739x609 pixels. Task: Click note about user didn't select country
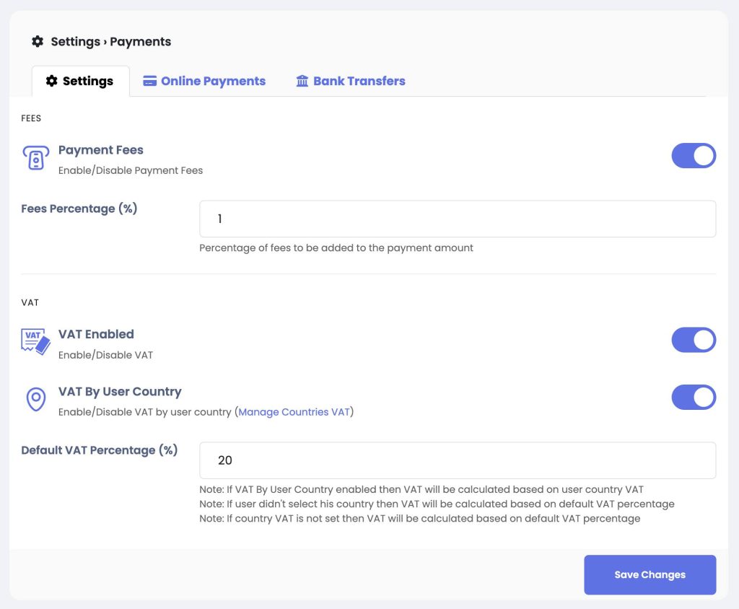(x=437, y=504)
